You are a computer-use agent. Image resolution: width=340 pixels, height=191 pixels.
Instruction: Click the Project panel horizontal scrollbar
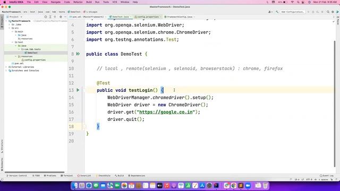pos(35,172)
